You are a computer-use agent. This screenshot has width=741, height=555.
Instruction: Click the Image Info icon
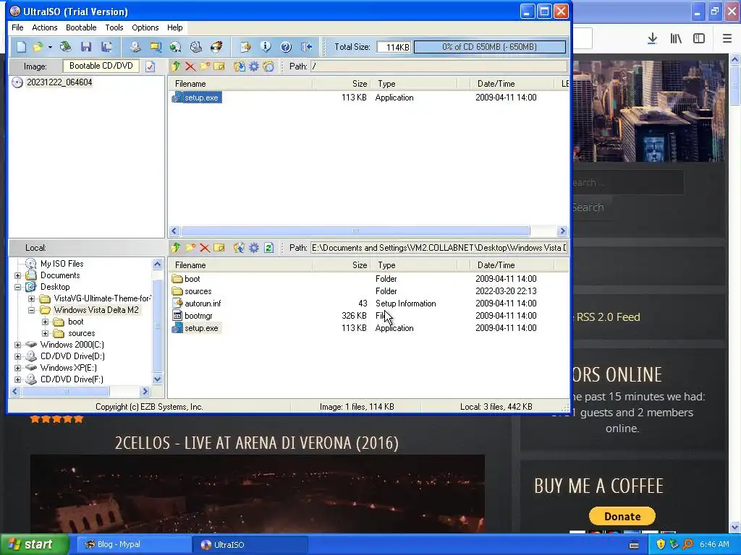[266, 47]
